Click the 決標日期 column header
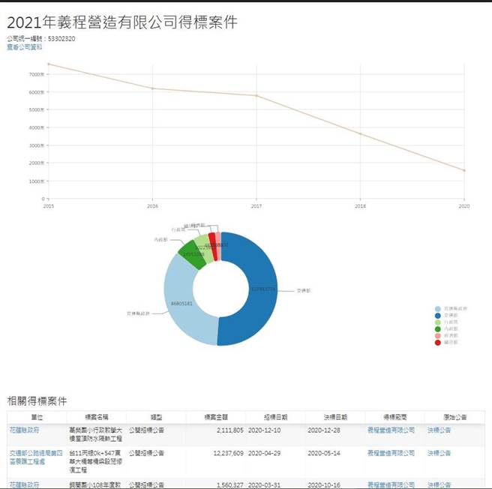492x489 pixels. point(335,417)
